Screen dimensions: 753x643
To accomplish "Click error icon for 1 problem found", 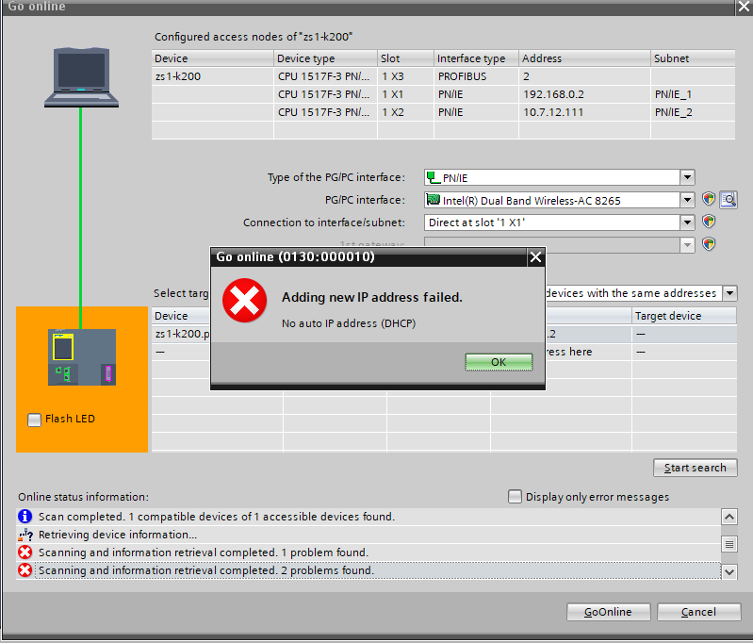I will 25,552.
